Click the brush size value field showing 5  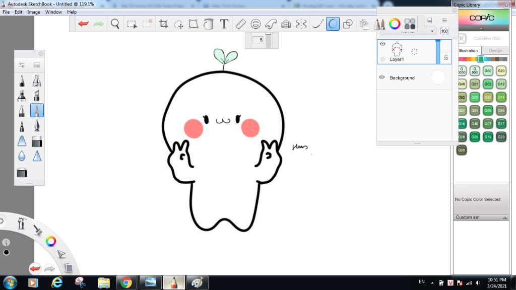pos(259,40)
